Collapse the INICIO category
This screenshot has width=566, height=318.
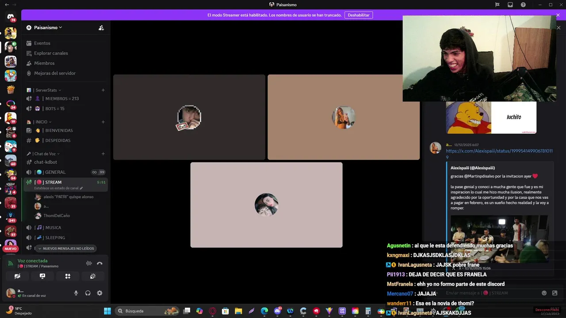[39, 122]
